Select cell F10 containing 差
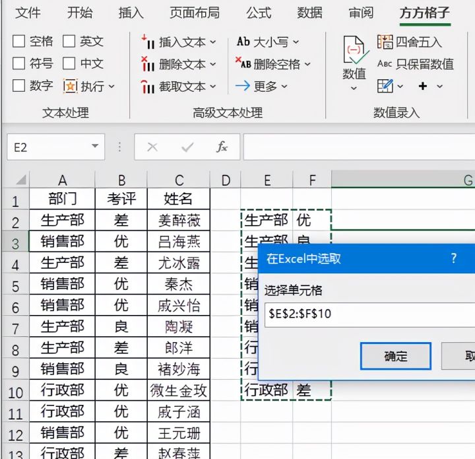The height and width of the screenshot is (459, 475). coord(312,390)
